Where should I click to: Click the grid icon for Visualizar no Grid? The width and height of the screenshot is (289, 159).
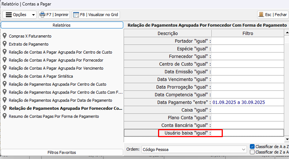pyautogui.click(x=76, y=15)
